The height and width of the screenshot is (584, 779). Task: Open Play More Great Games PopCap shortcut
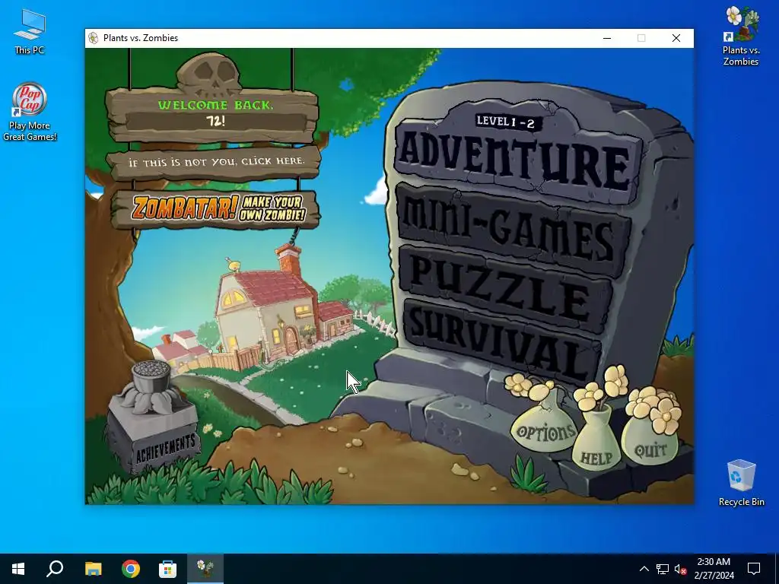pos(30,113)
